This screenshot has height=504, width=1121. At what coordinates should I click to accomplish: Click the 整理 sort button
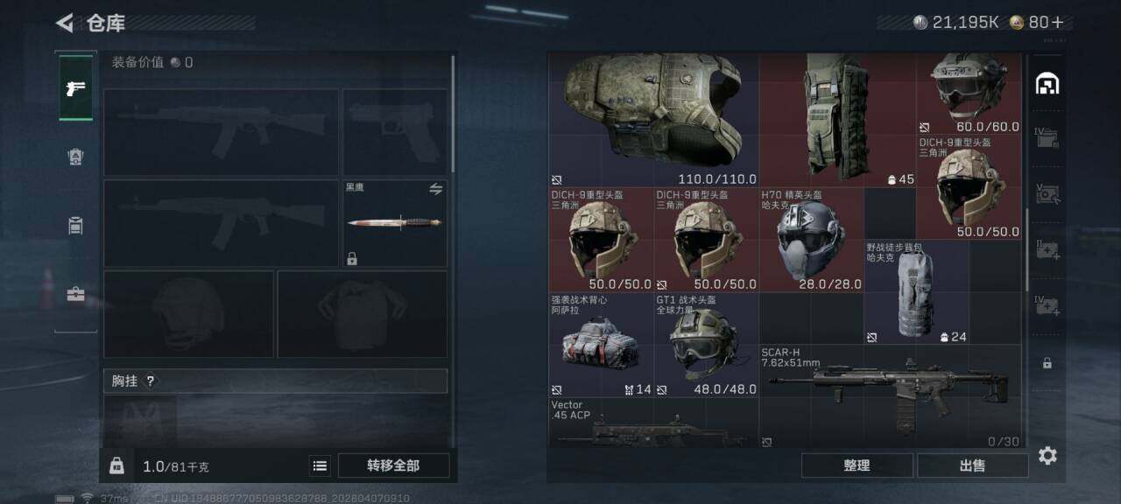pos(857,465)
